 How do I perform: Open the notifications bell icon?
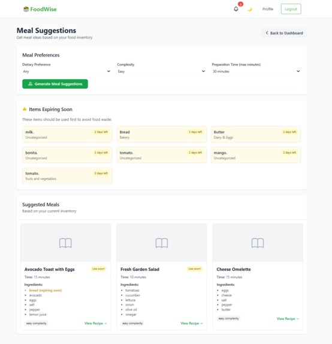tap(236, 9)
